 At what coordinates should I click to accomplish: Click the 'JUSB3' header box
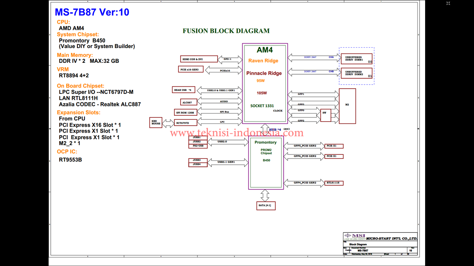tap(198, 160)
